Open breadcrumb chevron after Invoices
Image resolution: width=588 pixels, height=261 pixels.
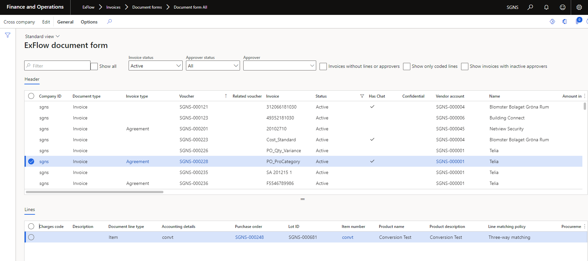[126, 7]
